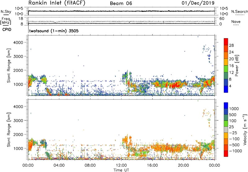
Task: Click the "18" tick on frequency axis
Action: click(x=21, y=19)
